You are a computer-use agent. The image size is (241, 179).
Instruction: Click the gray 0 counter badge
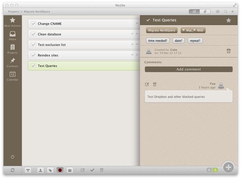point(209,170)
